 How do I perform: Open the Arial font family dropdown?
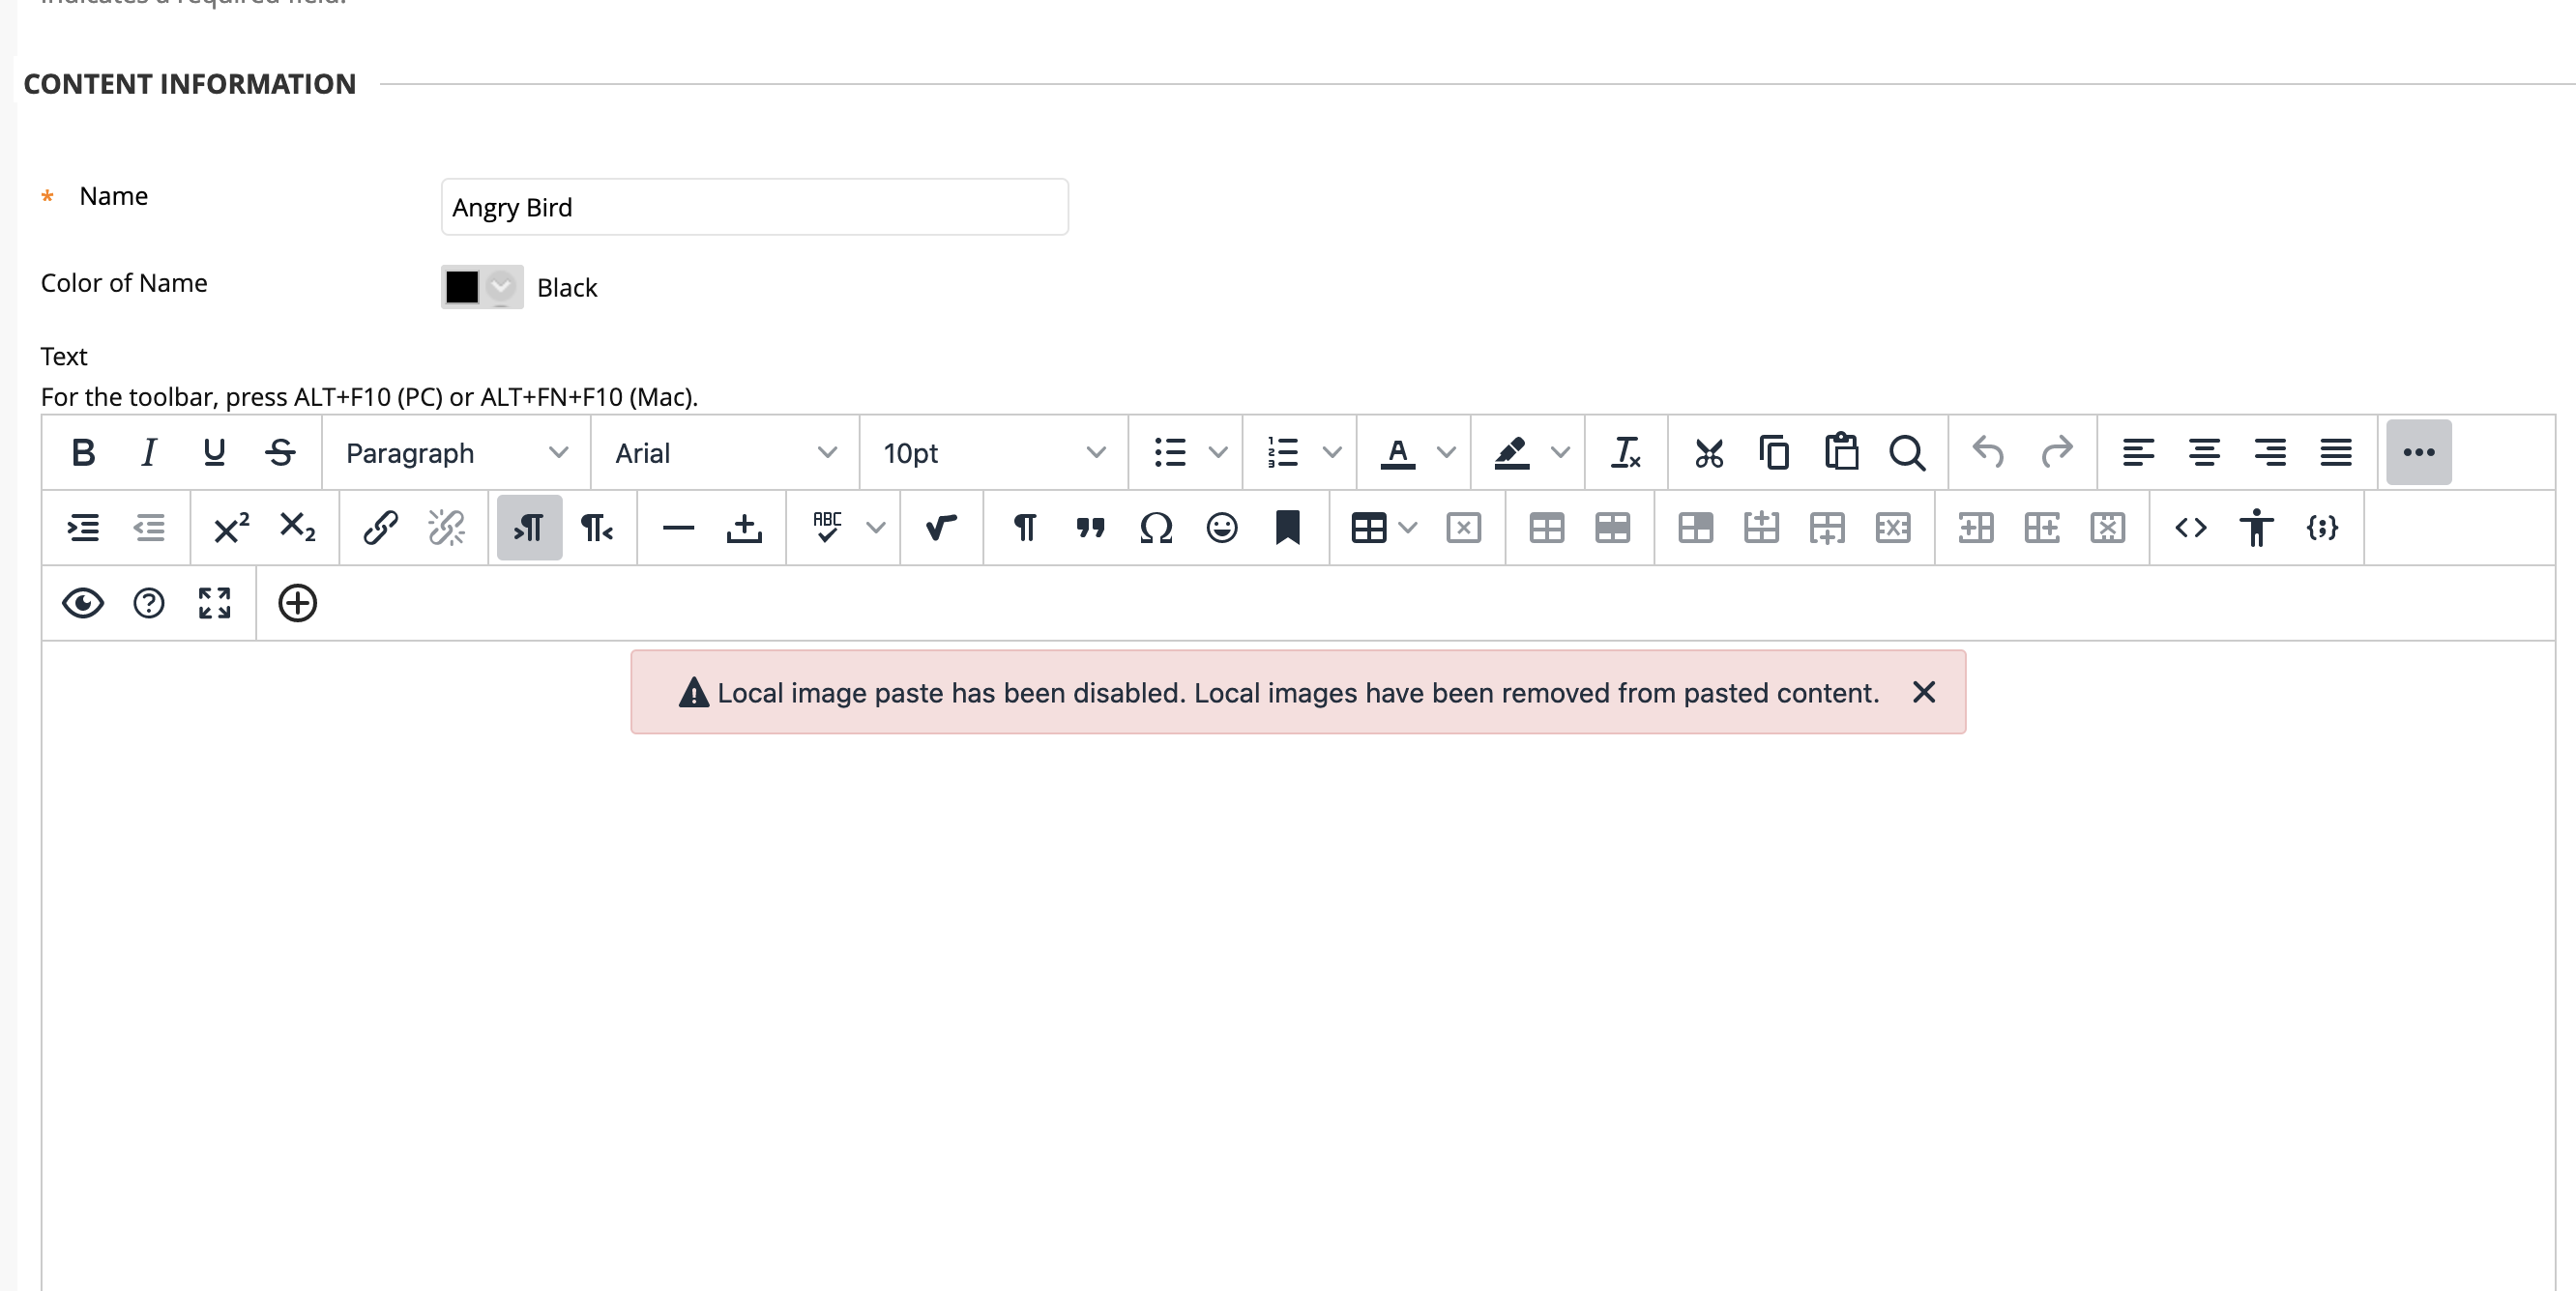pos(725,452)
